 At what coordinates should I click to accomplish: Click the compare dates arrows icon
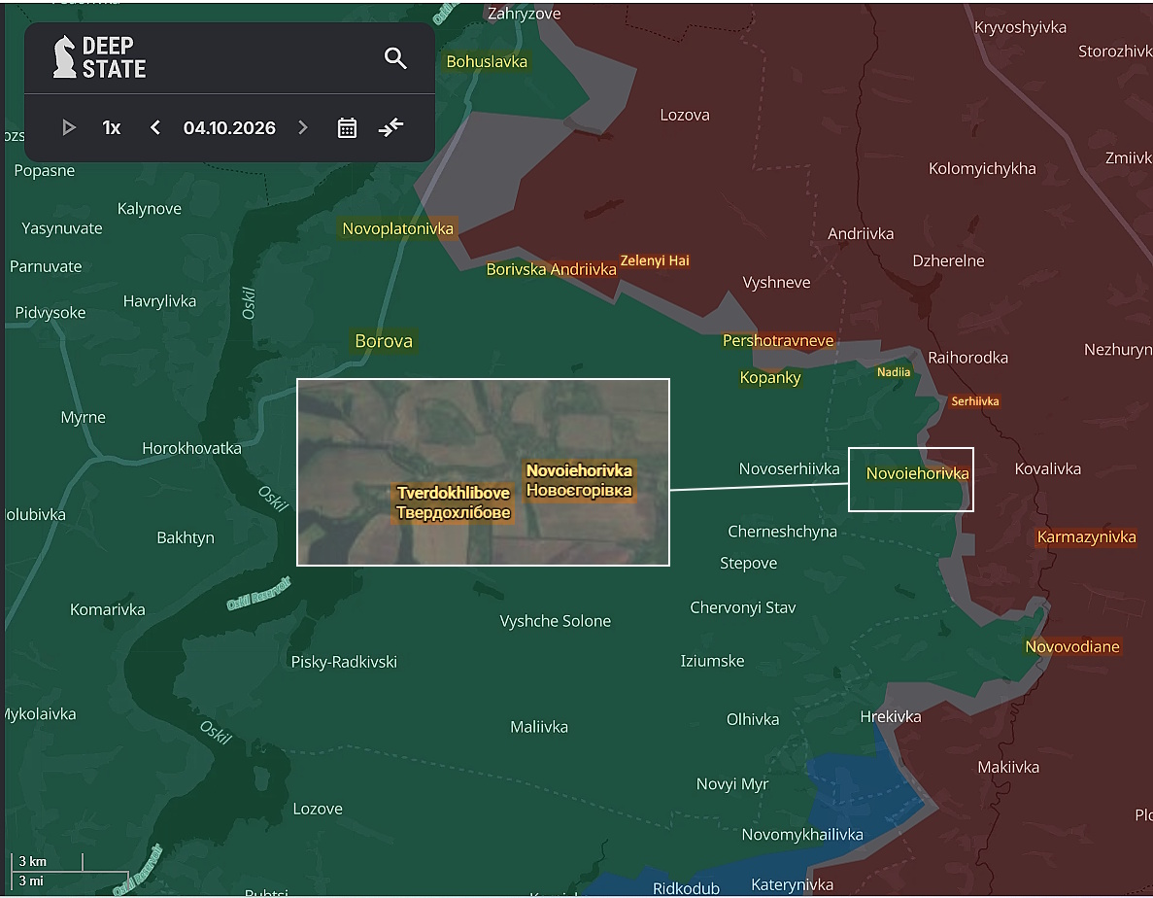point(390,127)
